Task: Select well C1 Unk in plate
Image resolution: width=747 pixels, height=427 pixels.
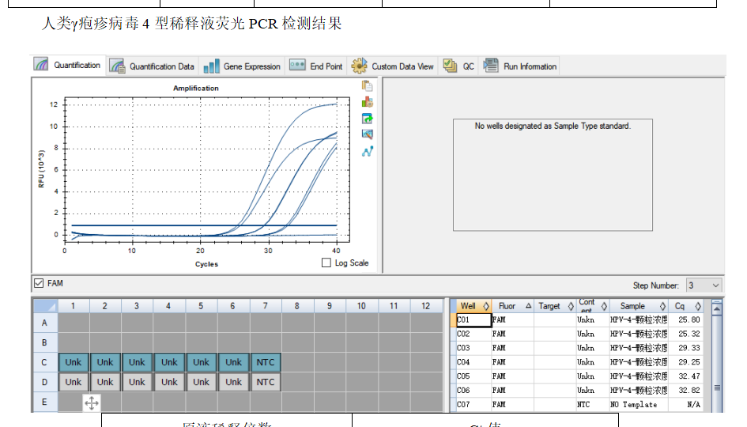Action: (74, 362)
